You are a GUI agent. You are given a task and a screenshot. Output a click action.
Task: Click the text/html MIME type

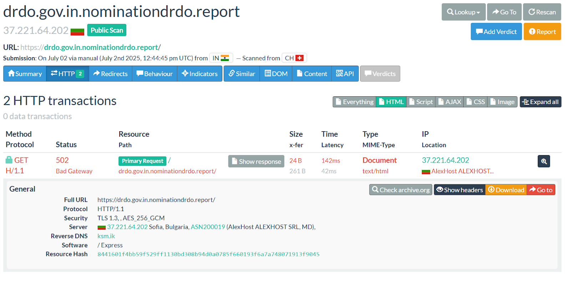pos(375,171)
